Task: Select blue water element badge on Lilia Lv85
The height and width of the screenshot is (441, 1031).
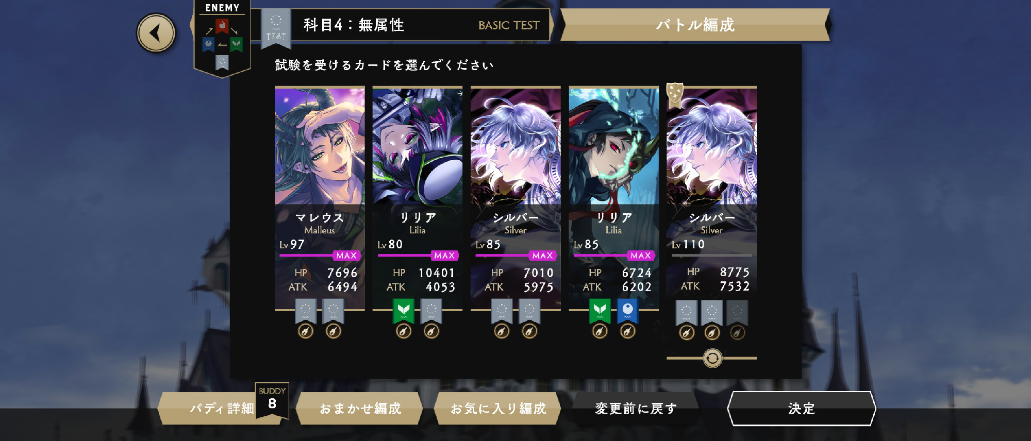Action: pos(627,311)
